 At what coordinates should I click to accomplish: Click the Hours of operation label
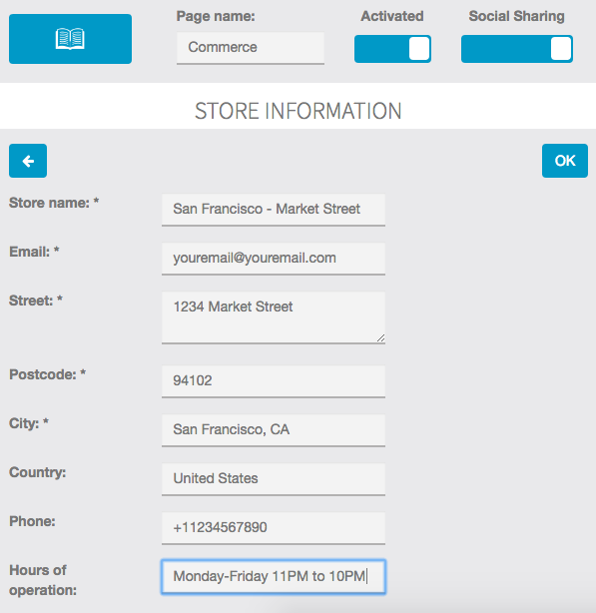click(43, 580)
